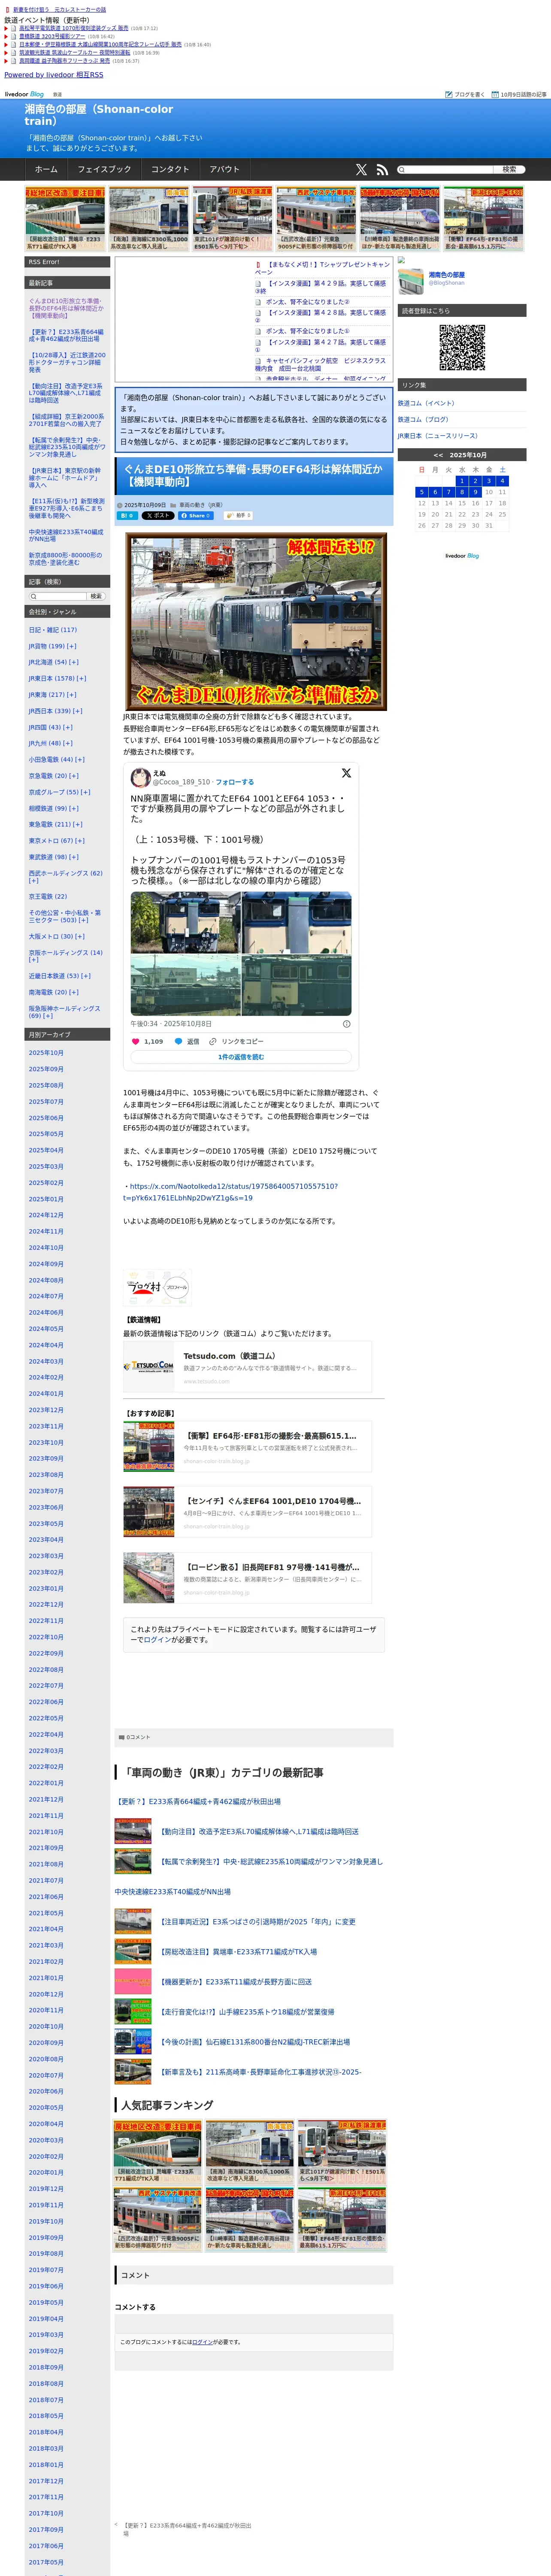
Task: Open the 【セノイチ】ぐんまEF64 recommended article thumbnail
Action: 149,1512
